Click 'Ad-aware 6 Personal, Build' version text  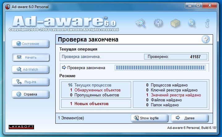(x=192, y=128)
